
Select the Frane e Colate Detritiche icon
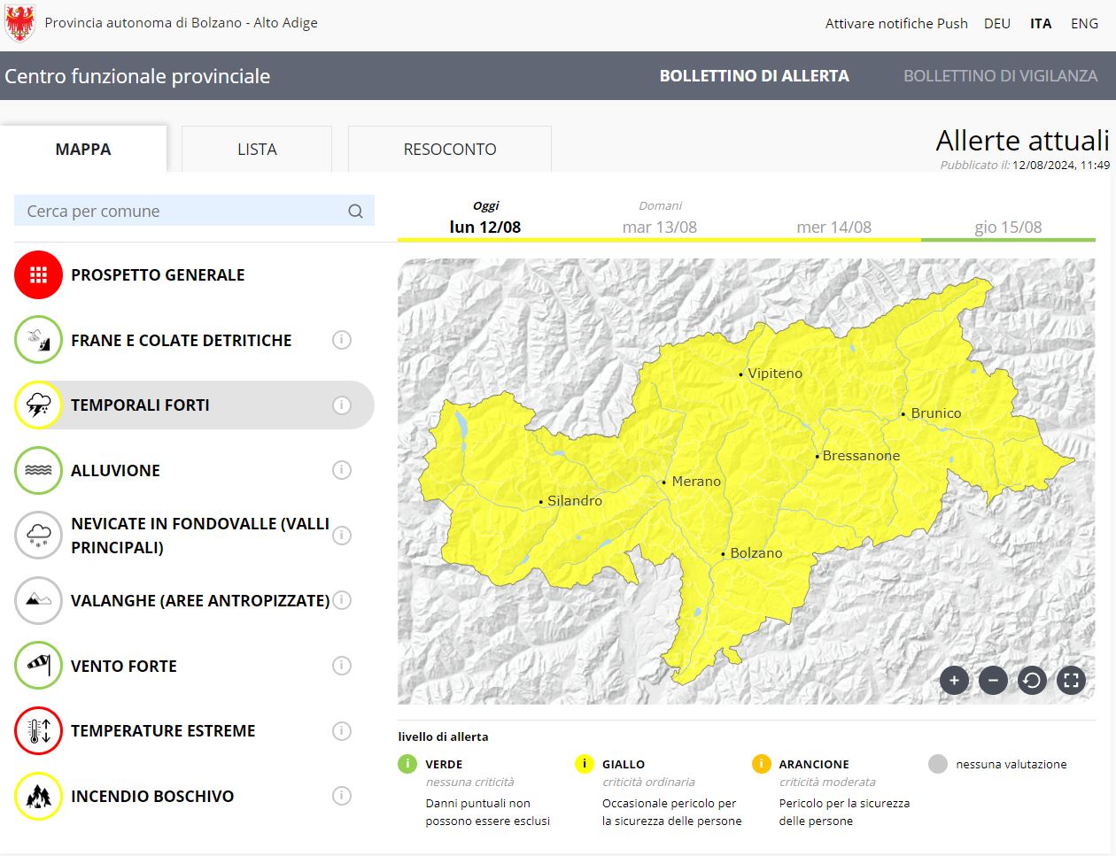pyautogui.click(x=38, y=340)
